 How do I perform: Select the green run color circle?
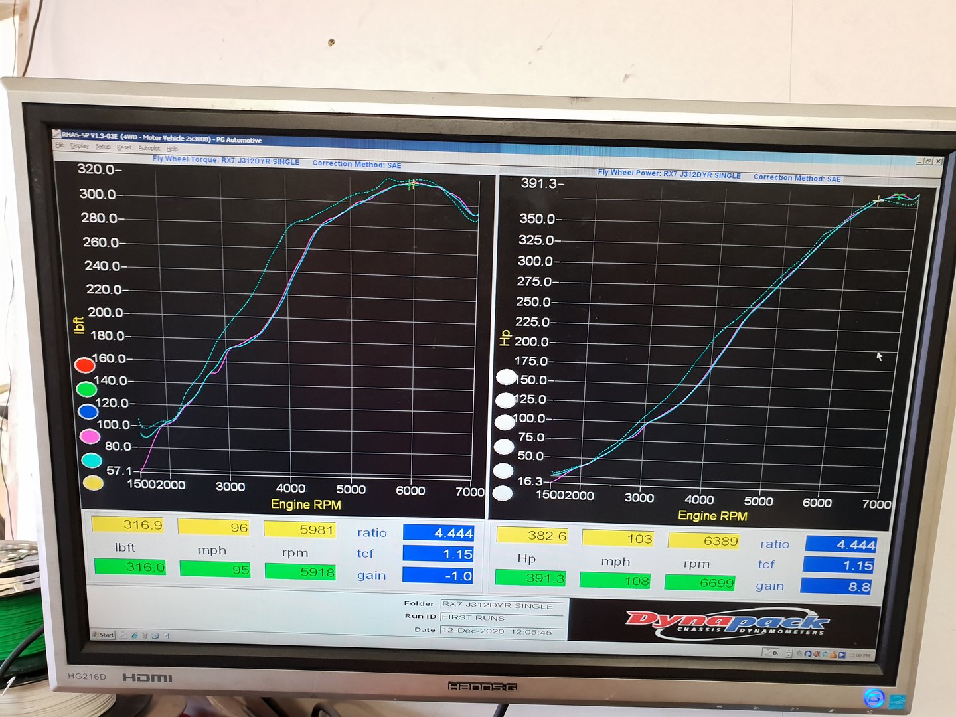point(86,388)
